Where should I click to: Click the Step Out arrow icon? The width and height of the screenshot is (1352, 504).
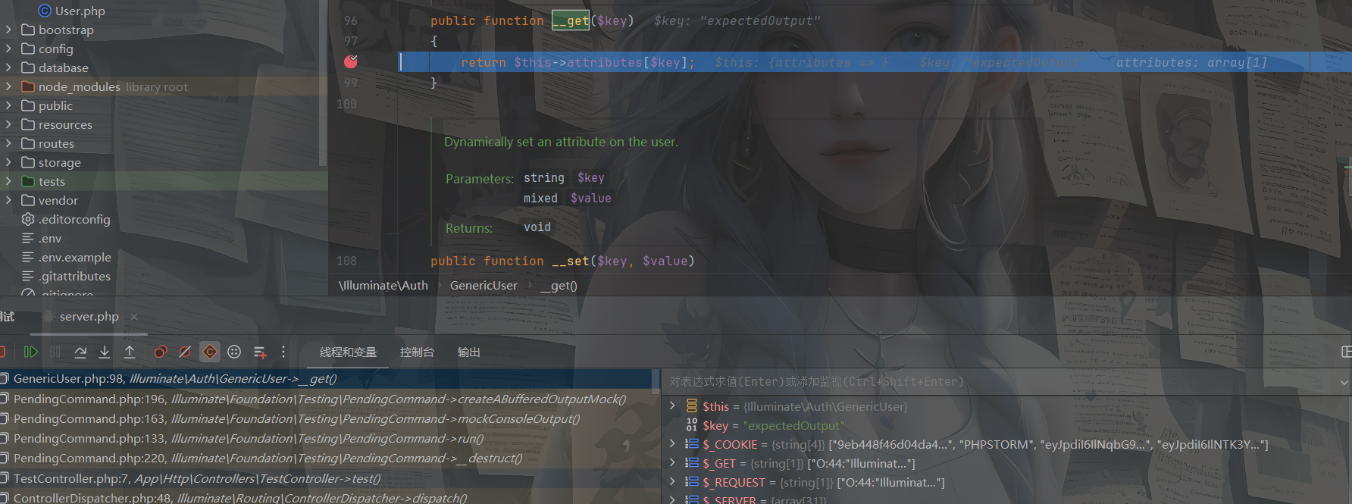click(x=130, y=352)
